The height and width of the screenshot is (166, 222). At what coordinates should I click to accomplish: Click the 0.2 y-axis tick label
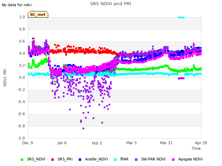[x=22, y=65]
